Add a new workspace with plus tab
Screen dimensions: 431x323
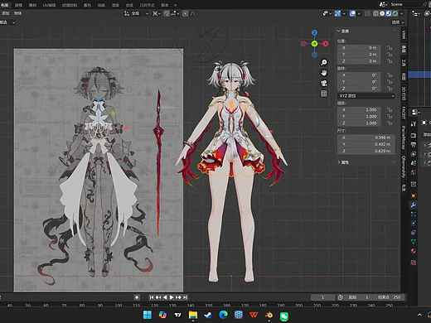(x=175, y=5)
